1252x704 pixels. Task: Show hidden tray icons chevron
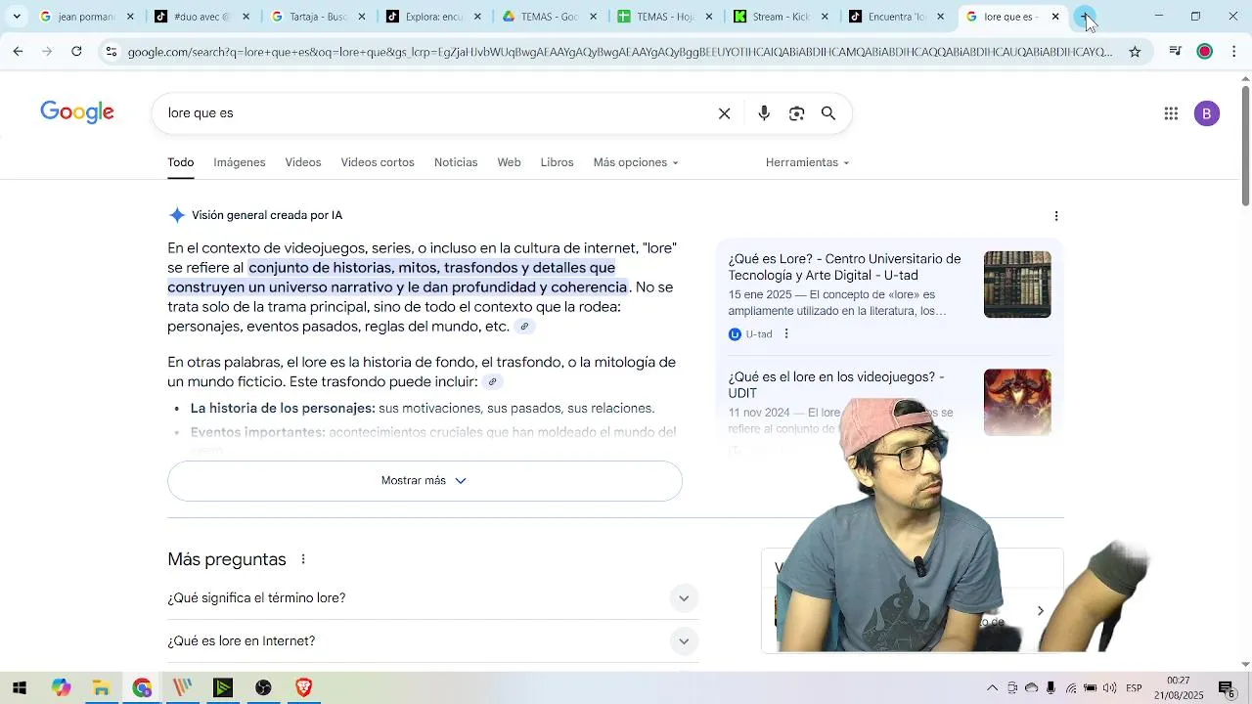coord(992,688)
